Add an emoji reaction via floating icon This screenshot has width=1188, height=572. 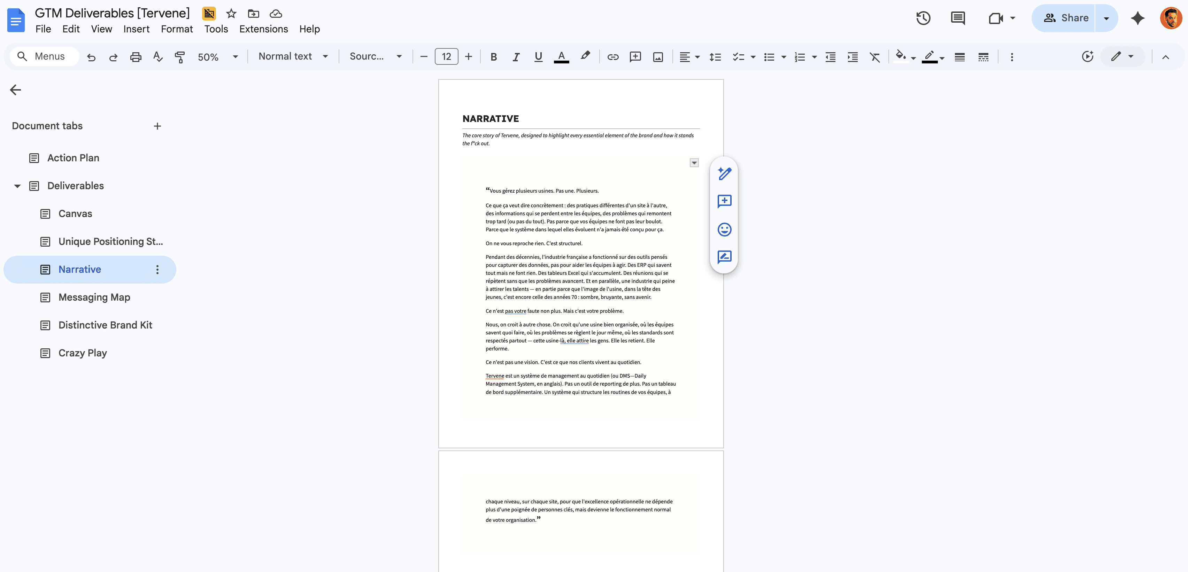pyautogui.click(x=724, y=229)
